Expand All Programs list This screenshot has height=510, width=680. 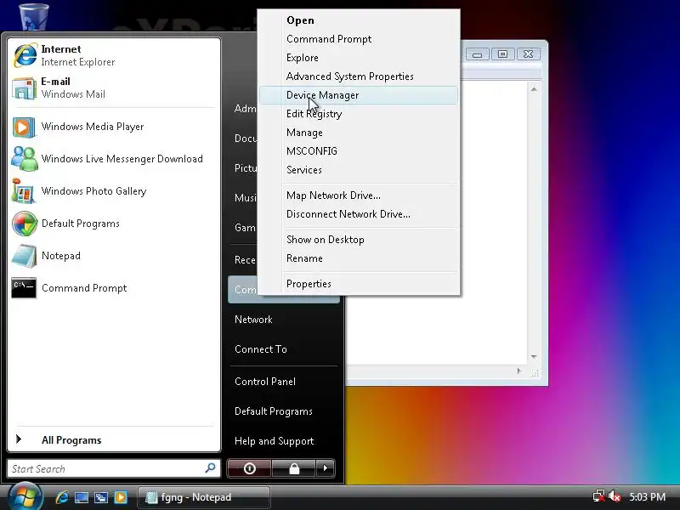[x=114, y=439]
